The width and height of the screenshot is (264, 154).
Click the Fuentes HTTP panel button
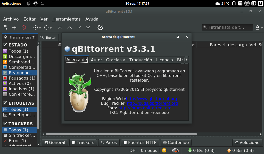pos(140,142)
